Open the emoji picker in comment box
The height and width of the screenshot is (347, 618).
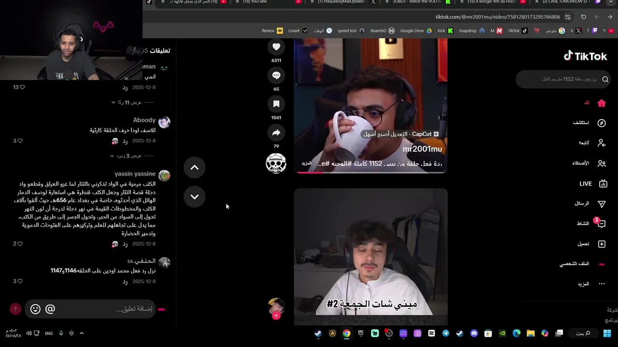click(x=35, y=309)
